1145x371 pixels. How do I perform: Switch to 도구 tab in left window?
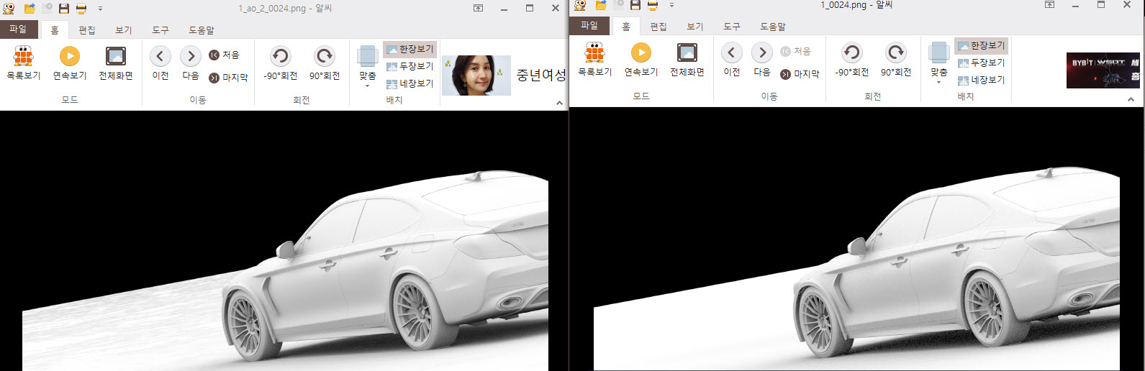160,30
